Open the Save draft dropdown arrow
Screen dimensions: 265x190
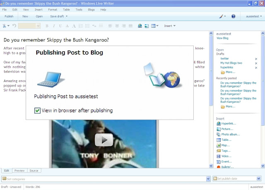pyautogui.click(x=67, y=16)
